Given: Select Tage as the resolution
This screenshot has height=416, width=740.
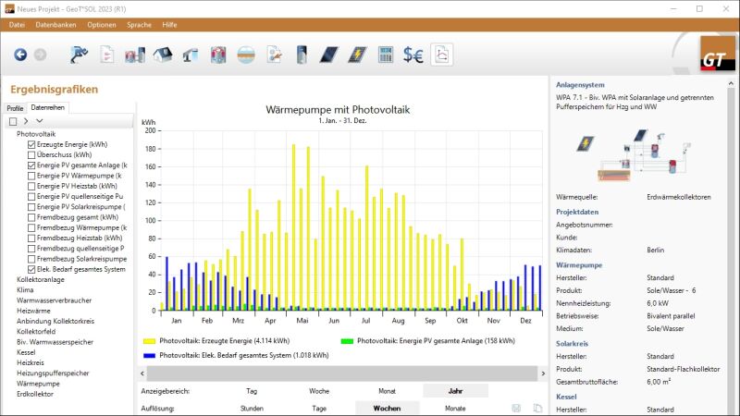Looking at the screenshot, I should click(319, 408).
